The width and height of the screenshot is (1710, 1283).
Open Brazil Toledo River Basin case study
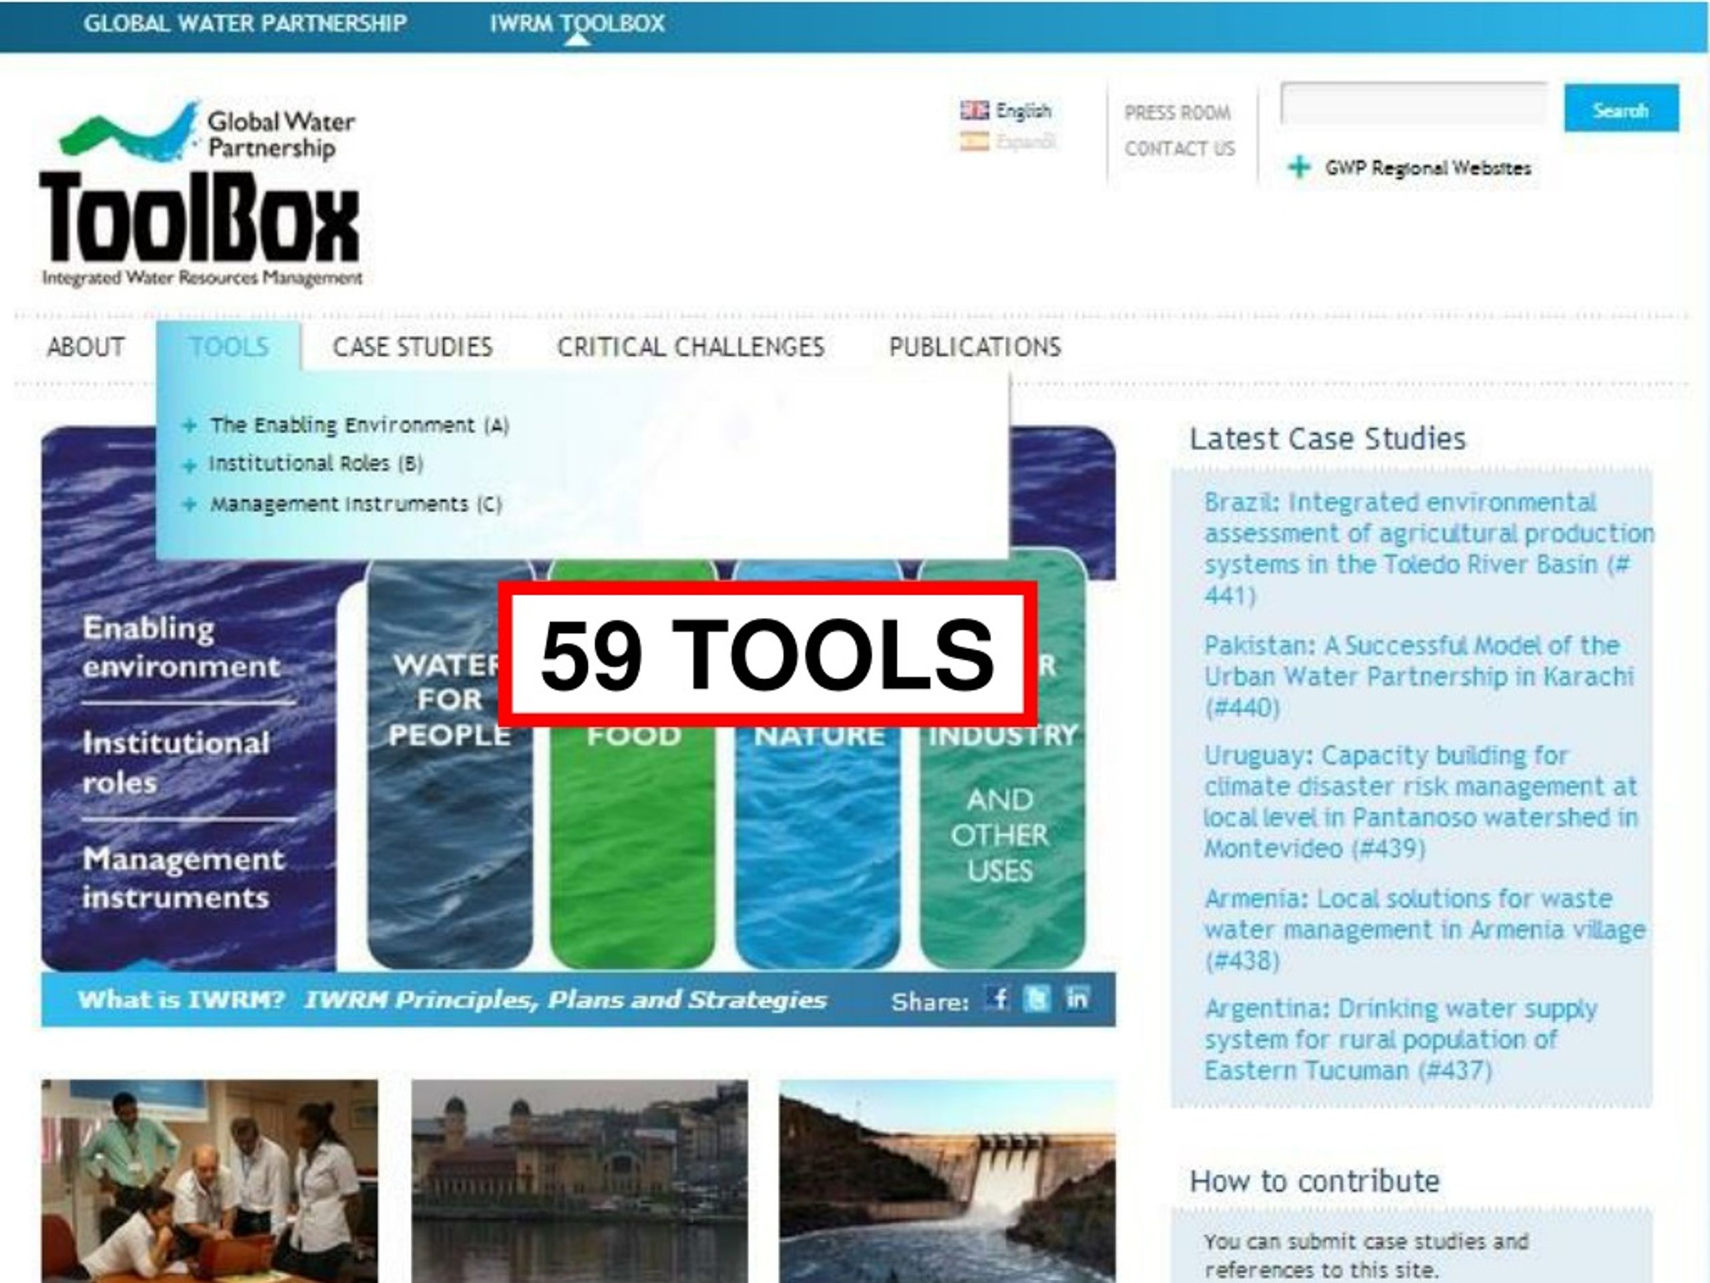[1429, 549]
